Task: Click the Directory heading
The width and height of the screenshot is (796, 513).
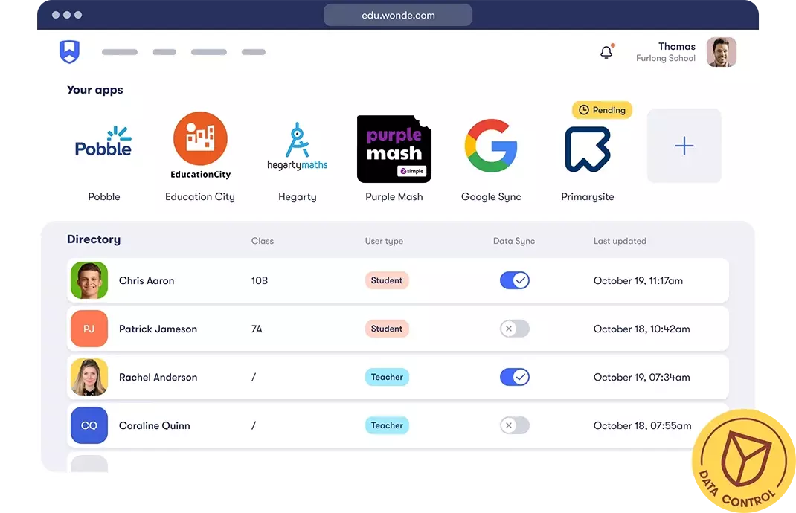Action: (x=94, y=239)
